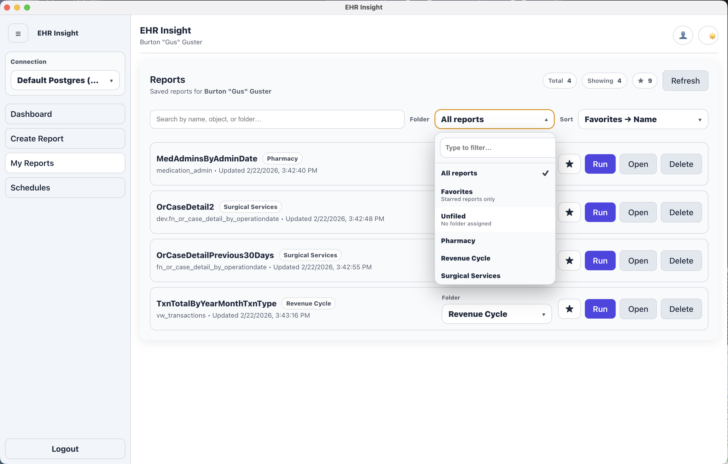Image resolution: width=728 pixels, height=464 pixels.
Task: Open the sidebar hamburger menu
Action: pyautogui.click(x=18, y=33)
